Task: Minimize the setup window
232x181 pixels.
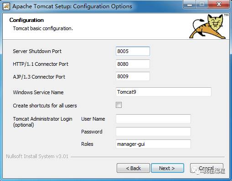Action: click(190, 5)
